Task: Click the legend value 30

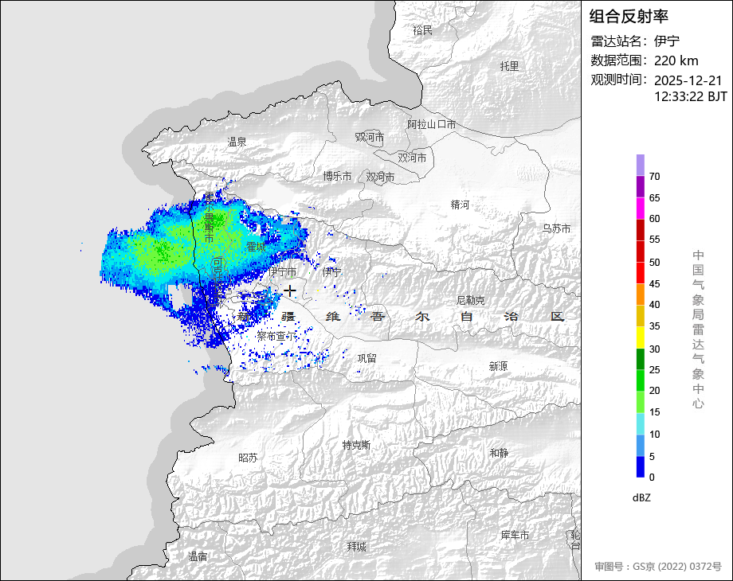Action: coord(654,349)
